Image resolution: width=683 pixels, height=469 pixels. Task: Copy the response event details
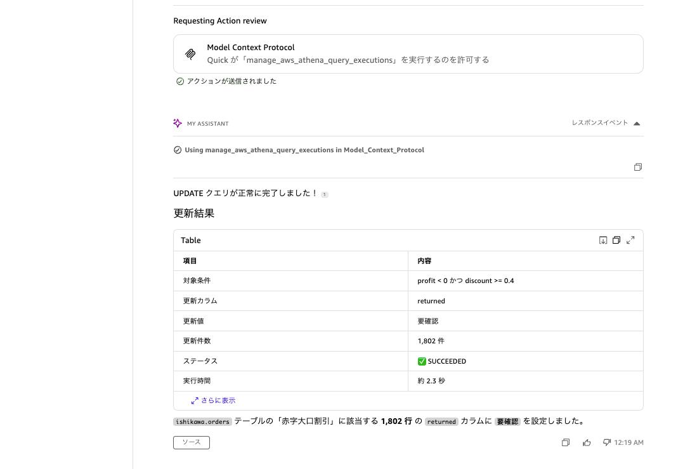click(x=638, y=167)
